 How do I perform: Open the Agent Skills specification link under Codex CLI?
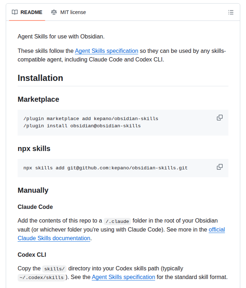[x=123, y=277]
